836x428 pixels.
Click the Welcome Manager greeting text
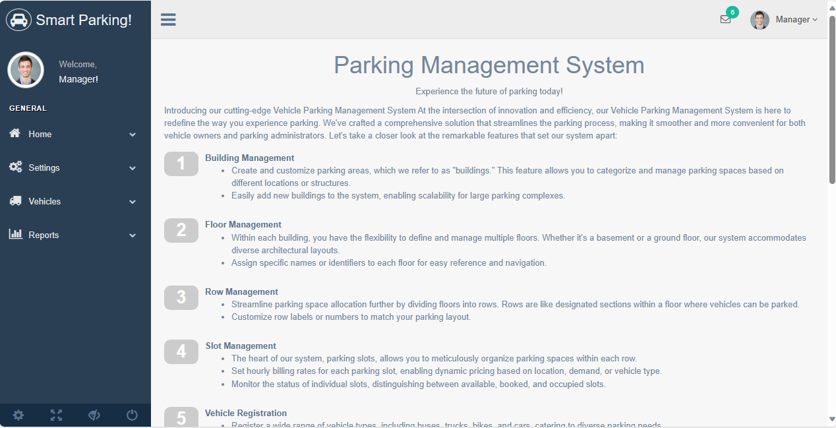click(78, 73)
